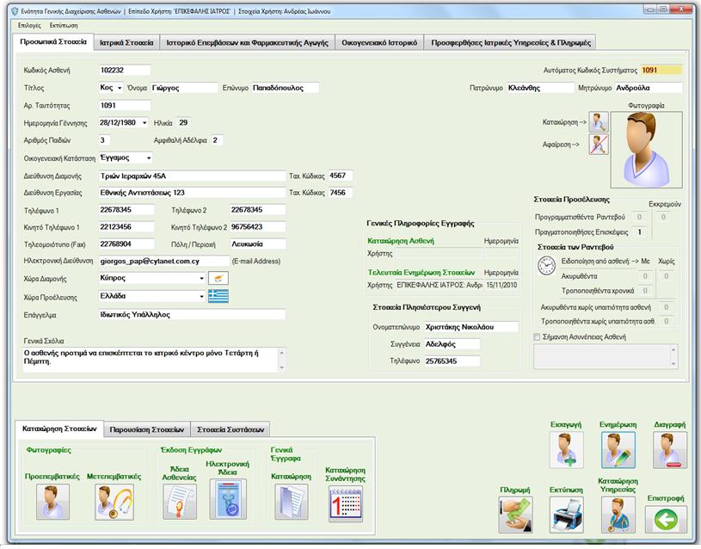This screenshot has width=701, height=549.
Task: Click the Εκτύπωση printer icon
Action: [566, 515]
